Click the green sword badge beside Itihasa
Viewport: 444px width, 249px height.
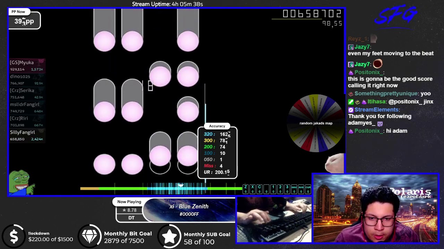351,102
